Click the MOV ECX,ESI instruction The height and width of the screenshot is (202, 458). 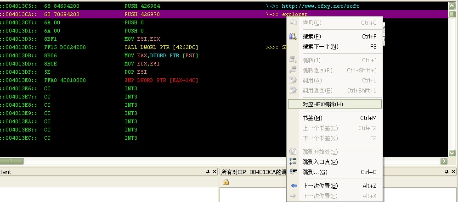click(142, 64)
